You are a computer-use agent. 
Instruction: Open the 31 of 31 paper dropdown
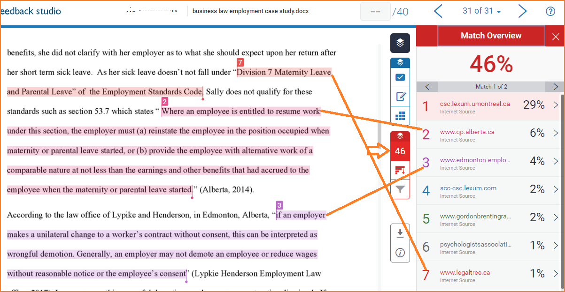click(x=481, y=11)
